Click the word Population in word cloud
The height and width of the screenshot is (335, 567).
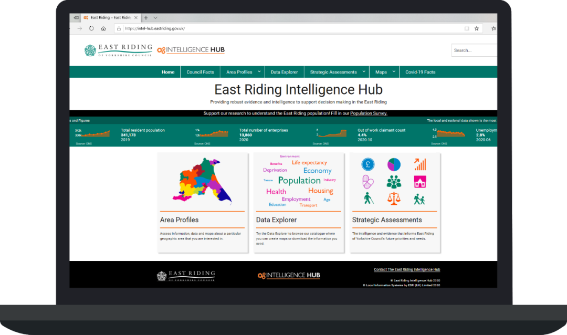click(299, 181)
